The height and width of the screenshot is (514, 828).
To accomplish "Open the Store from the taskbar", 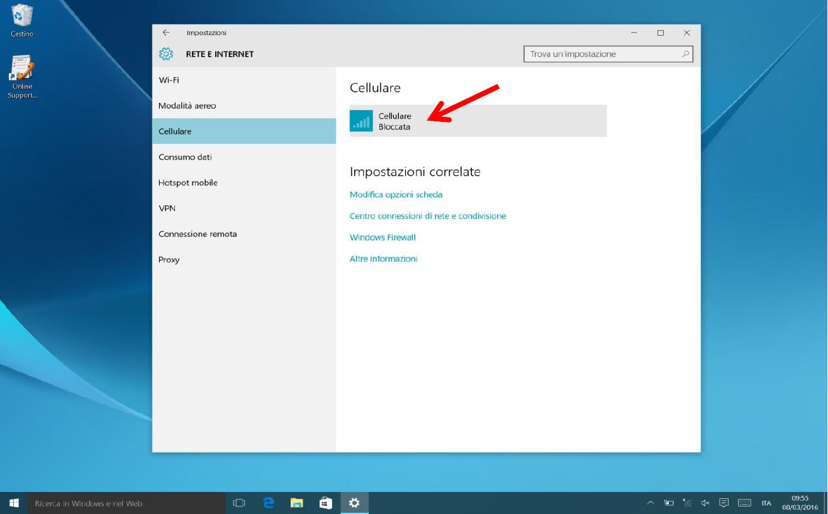I will click(x=325, y=503).
